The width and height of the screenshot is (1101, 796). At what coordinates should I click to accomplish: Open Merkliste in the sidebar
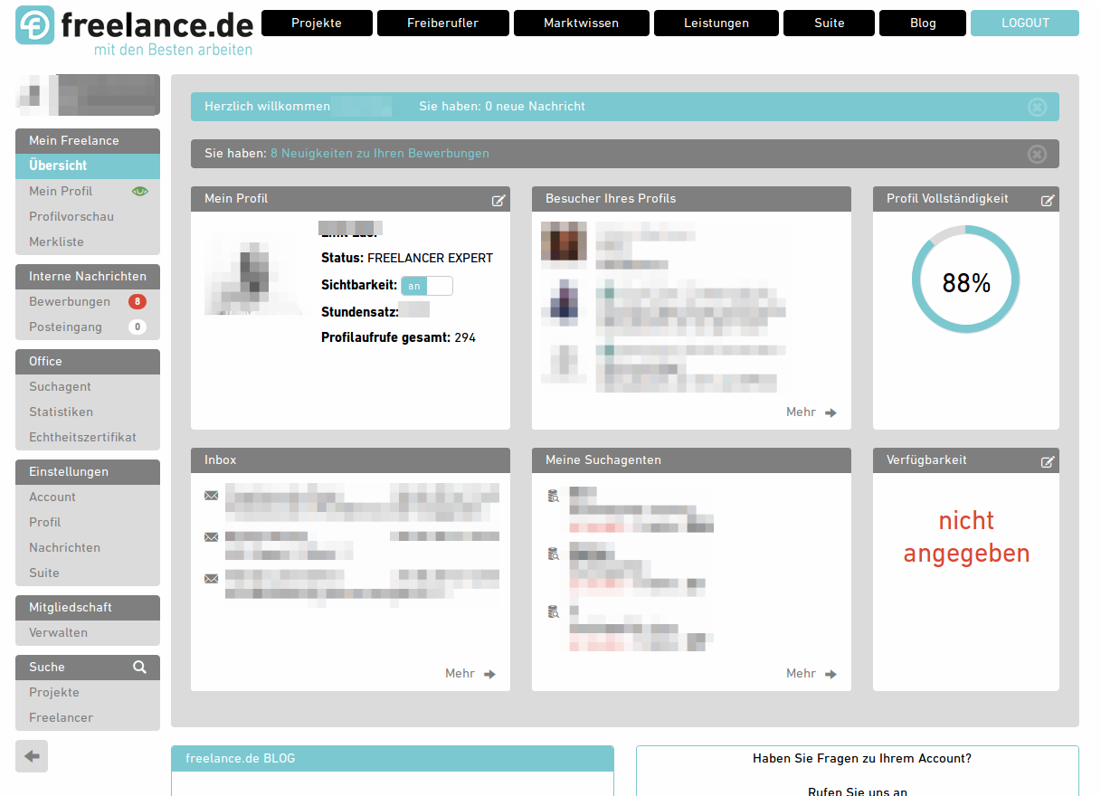[56, 242]
